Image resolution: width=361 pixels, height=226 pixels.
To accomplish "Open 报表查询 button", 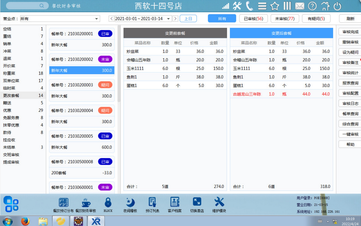I will pos(350,83).
